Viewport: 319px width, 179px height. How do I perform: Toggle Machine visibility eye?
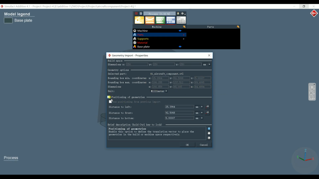[x=180, y=31]
